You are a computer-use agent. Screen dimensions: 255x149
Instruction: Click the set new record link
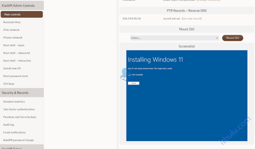[192, 19]
